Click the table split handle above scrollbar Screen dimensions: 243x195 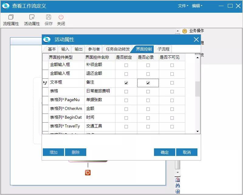pos(197,54)
